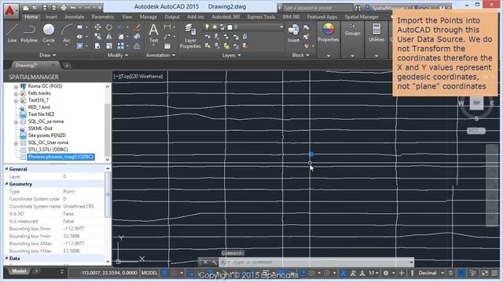The width and height of the screenshot is (503, 282).
Task: Open Layer Properties manager
Action: tap(190, 36)
